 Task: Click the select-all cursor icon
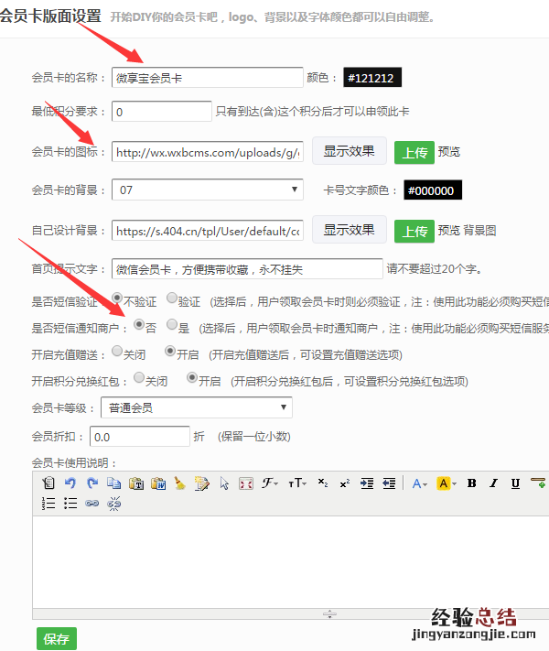tap(224, 483)
